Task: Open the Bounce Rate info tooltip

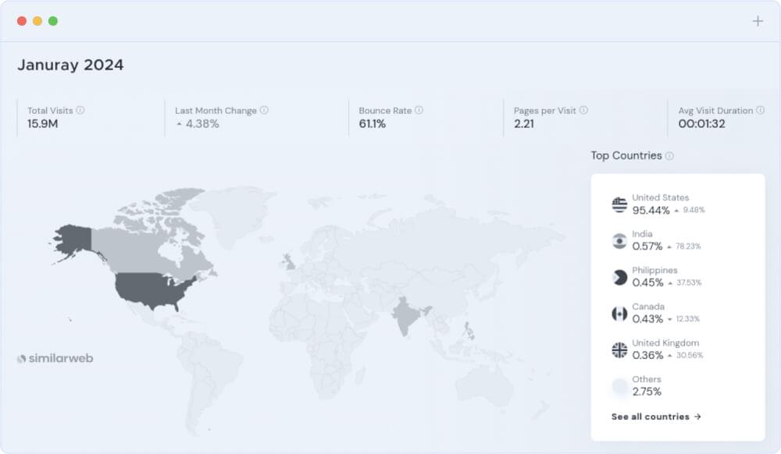Action: tap(421, 110)
